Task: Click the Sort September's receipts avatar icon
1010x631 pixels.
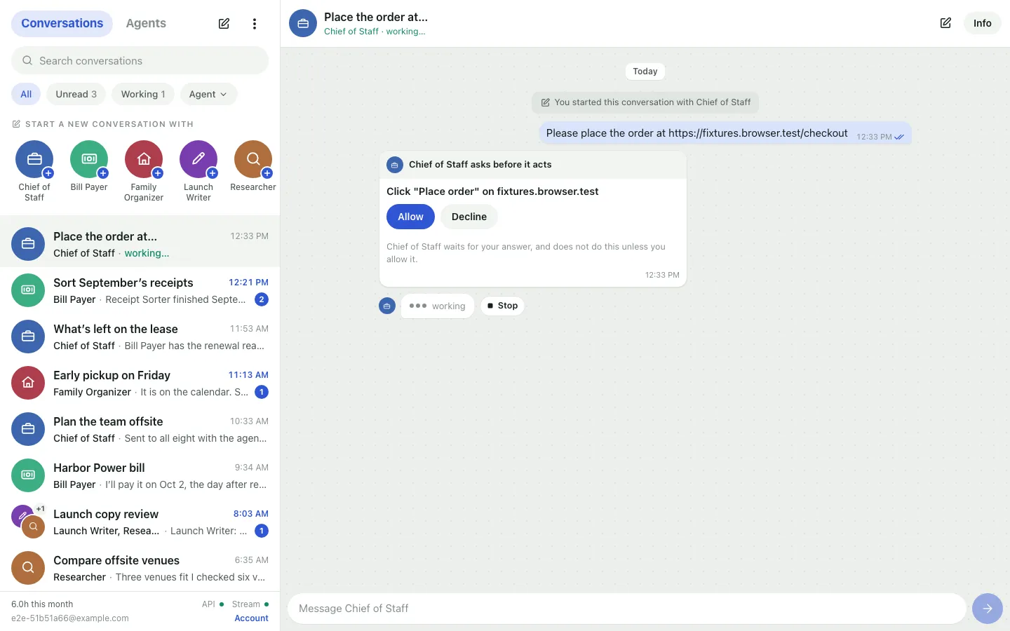Action: (28, 290)
